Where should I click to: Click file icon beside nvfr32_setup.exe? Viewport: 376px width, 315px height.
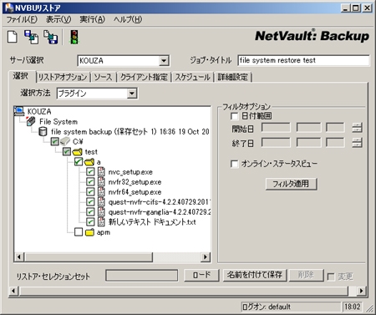tap(101, 182)
